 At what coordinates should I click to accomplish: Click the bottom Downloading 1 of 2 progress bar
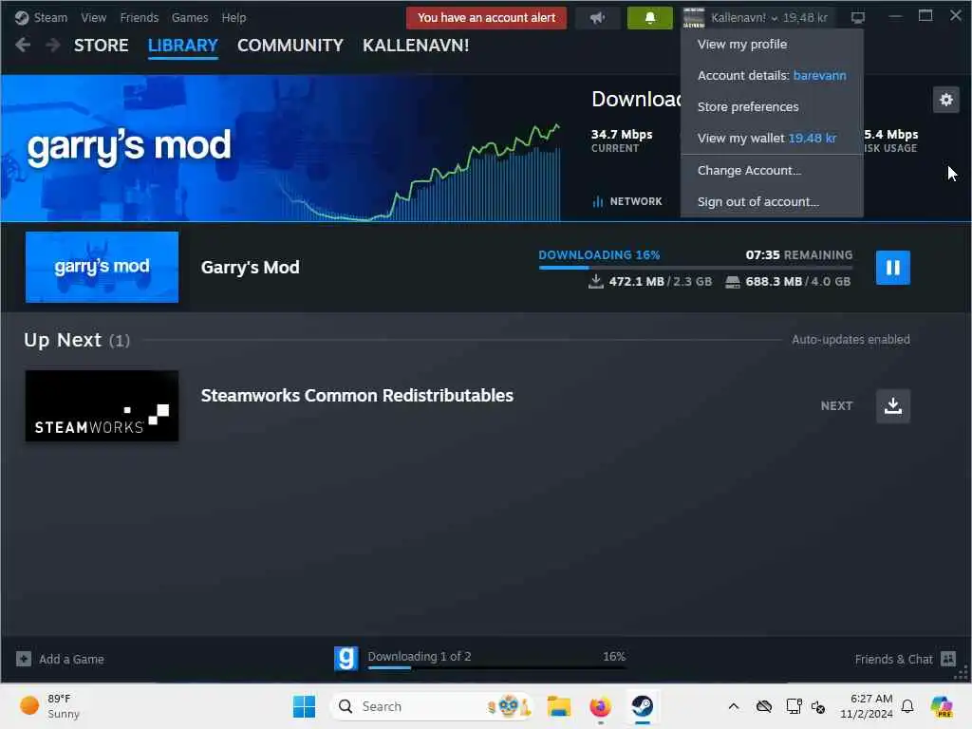[x=496, y=667]
